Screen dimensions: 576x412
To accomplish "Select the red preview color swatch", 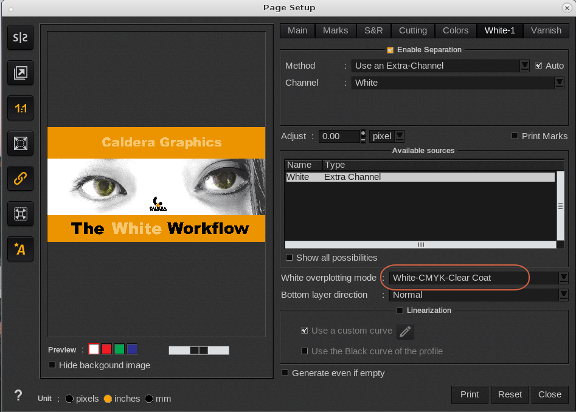I will [x=106, y=349].
